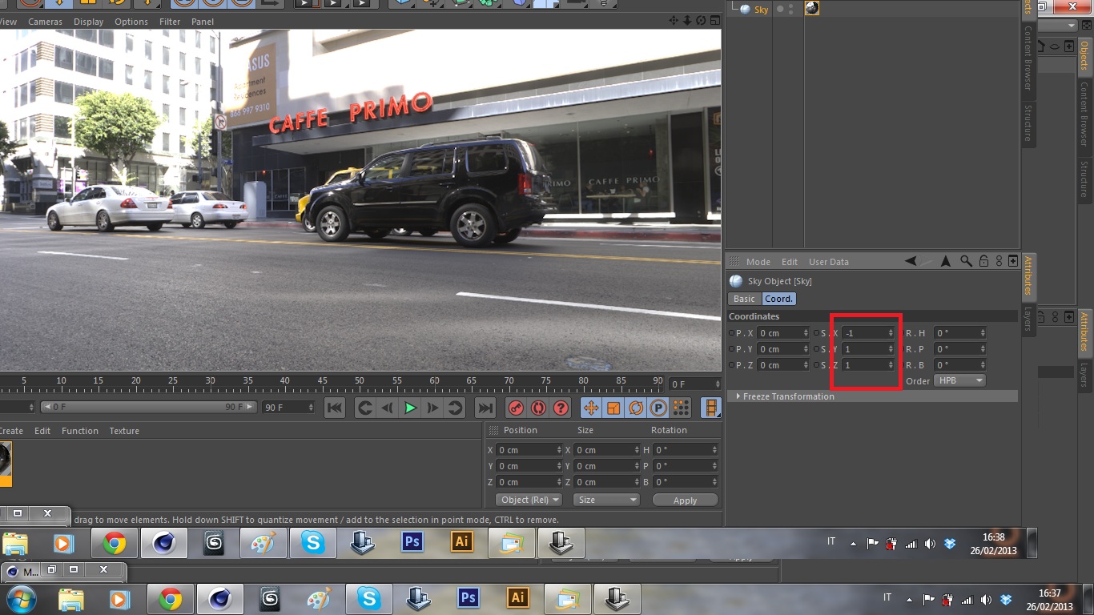Click the viewport rotate camera icon

coord(701,21)
